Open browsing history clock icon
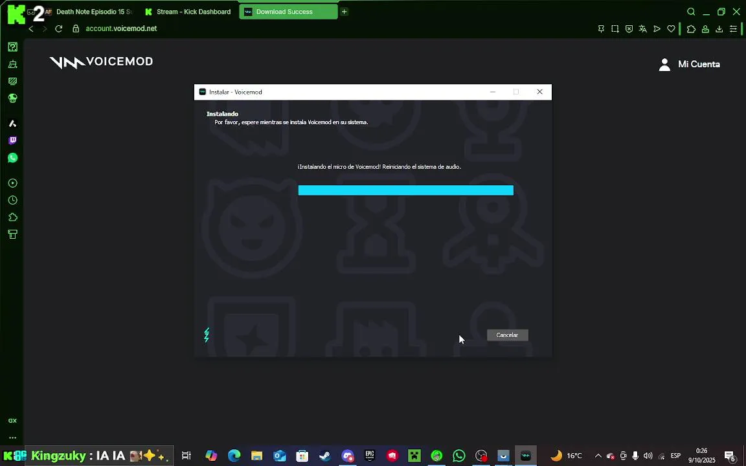 [x=13, y=200]
